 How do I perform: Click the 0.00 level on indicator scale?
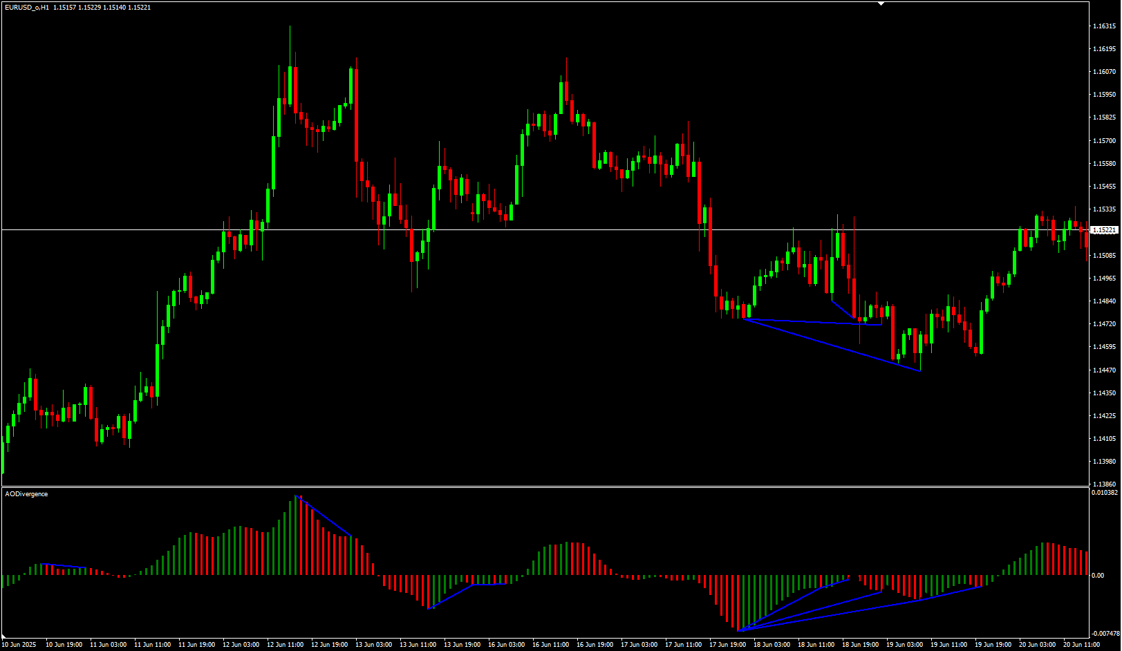[x=1098, y=575]
